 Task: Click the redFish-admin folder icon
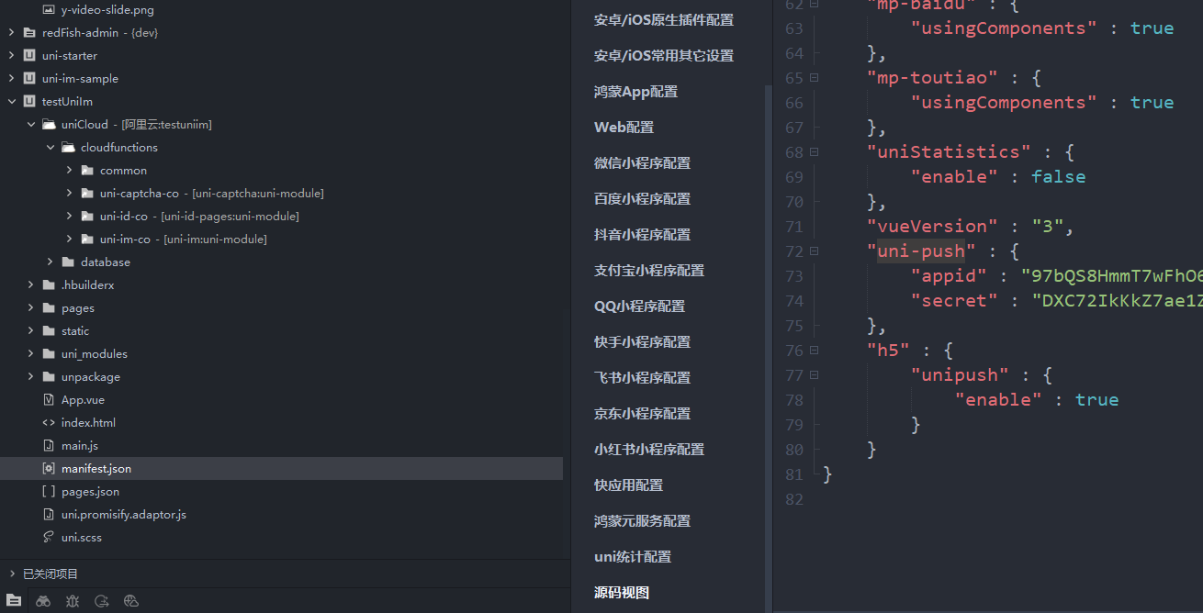coord(29,32)
